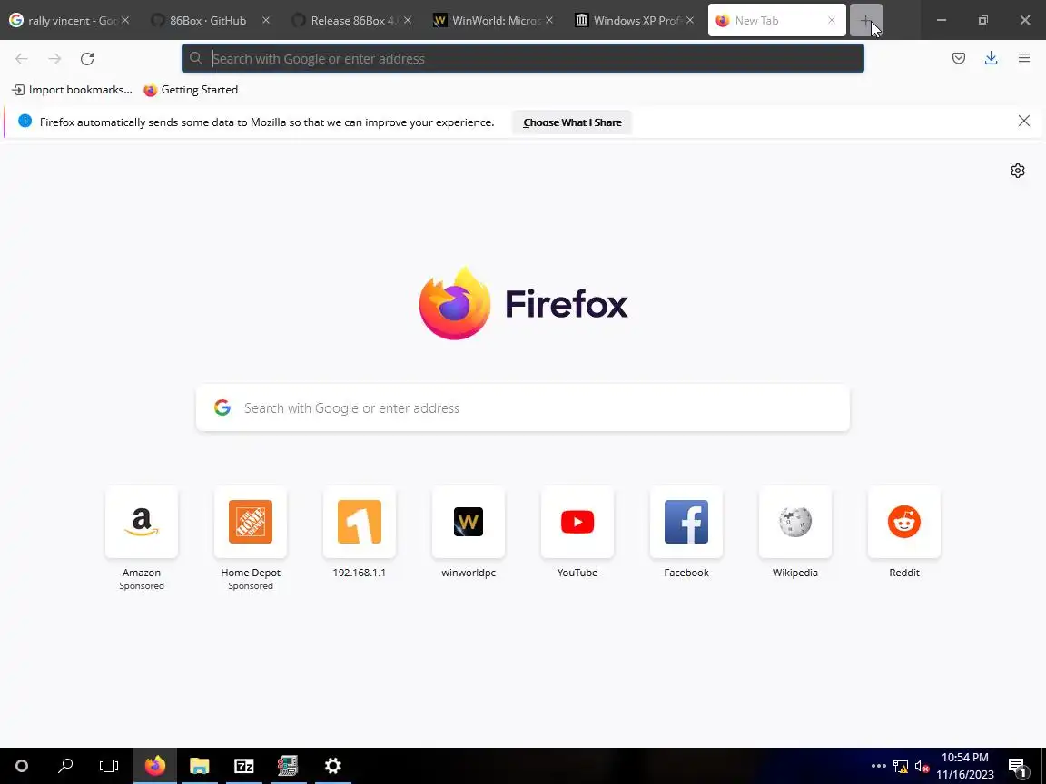Open the Wikipedia shortcut tile
Image resolution: width=1046 pixels, height=784 pixels.
(x=795, y=522)
